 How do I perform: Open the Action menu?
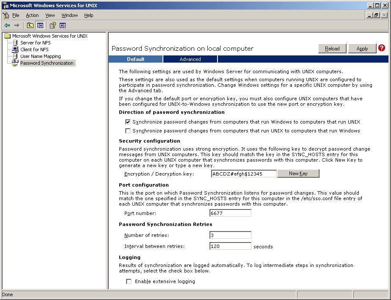(32, 15)
